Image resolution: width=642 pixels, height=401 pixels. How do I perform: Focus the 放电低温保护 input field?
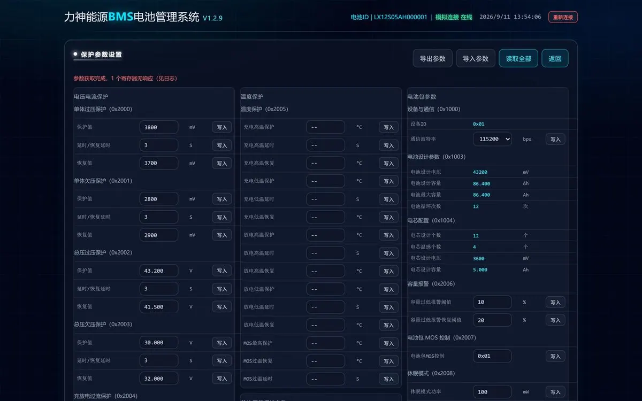(x=326, y=289)
